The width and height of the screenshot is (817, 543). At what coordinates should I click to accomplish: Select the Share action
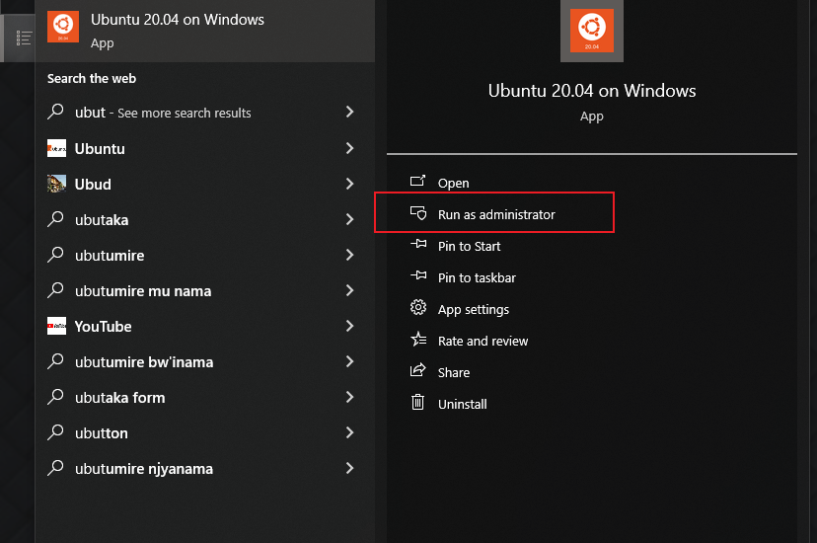[x=454, y=372]
